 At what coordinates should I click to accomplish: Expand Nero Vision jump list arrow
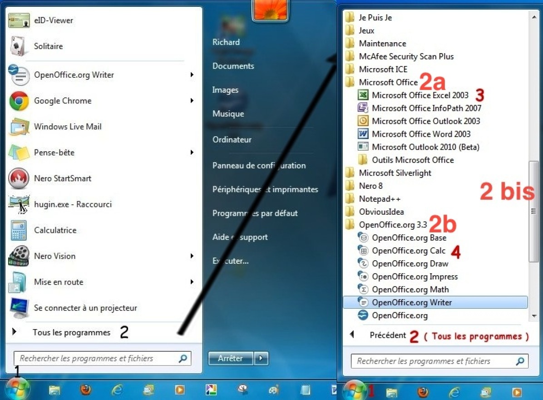click(x=192, y=256)
